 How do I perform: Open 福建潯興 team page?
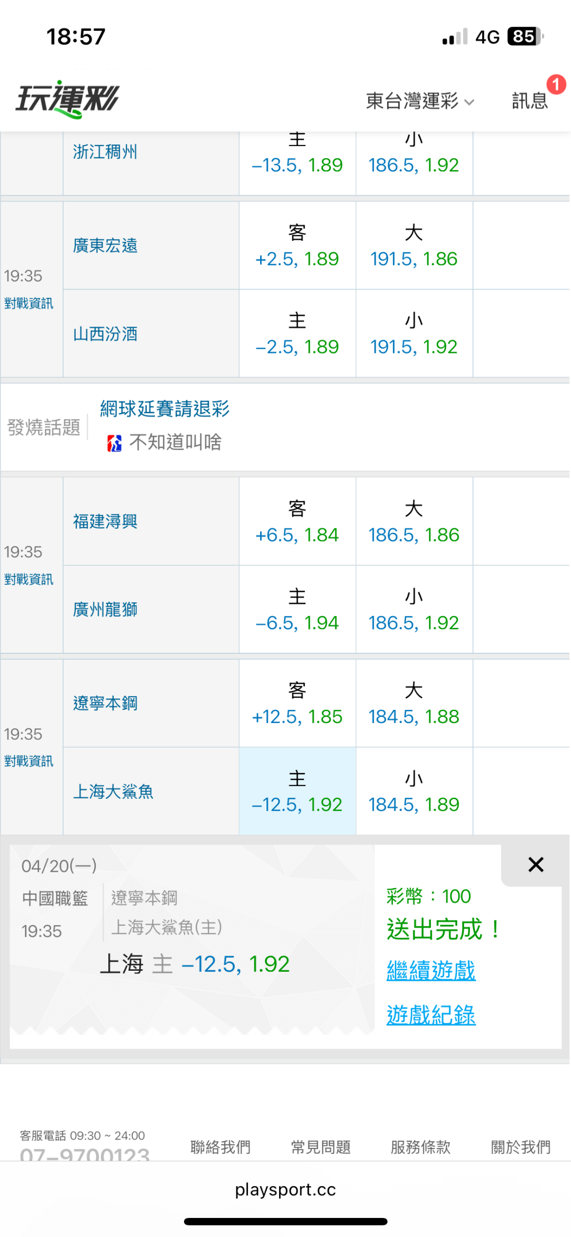105,522
